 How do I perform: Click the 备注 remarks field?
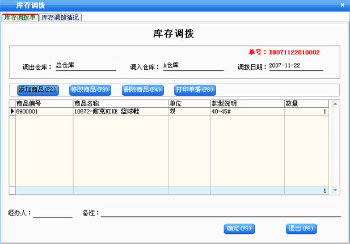(221, 213)
